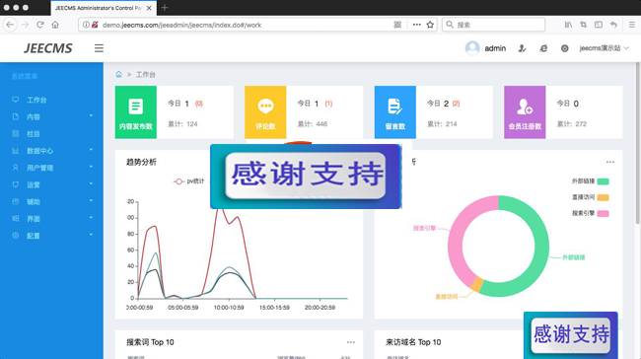Click the person icon next to admin
The width and height of the screenshot is (641, 359).
point(522,48)
